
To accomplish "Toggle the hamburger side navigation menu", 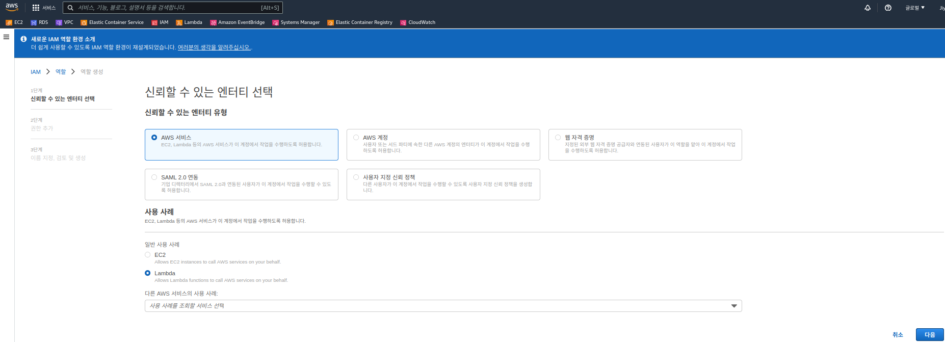I will point(7,37).
